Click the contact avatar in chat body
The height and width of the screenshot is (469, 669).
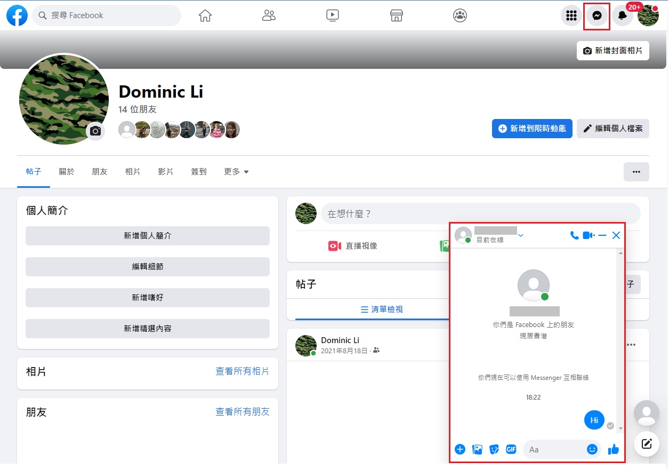[534, 285]
